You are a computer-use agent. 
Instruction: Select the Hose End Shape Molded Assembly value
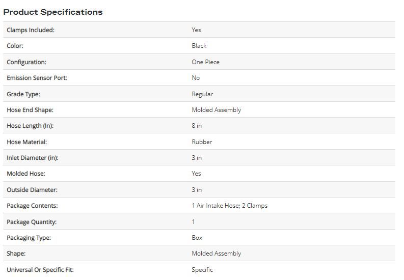(216, 110)
